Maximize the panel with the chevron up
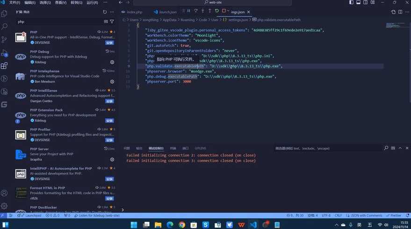 pos(400,148)
